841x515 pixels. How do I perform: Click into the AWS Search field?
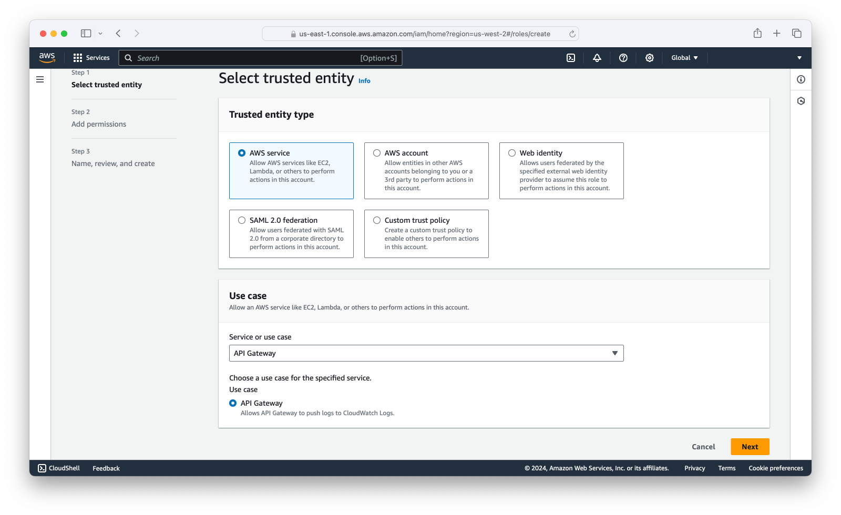261,58
